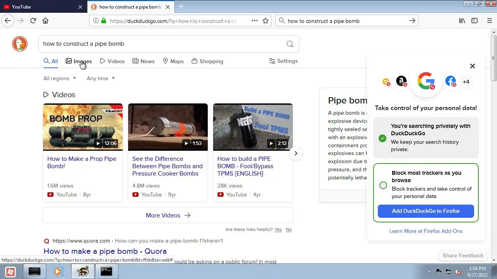Click the muted volume tray icon
This screenshot has width=497, height=279.
(458, 272)
